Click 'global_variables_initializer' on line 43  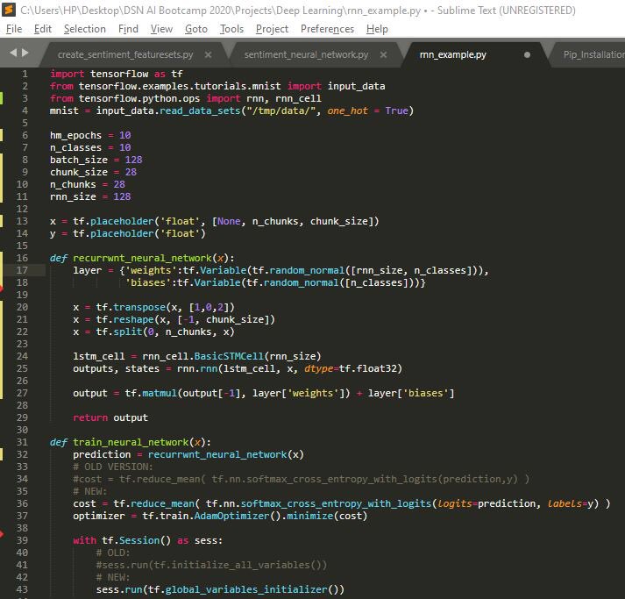246,589
